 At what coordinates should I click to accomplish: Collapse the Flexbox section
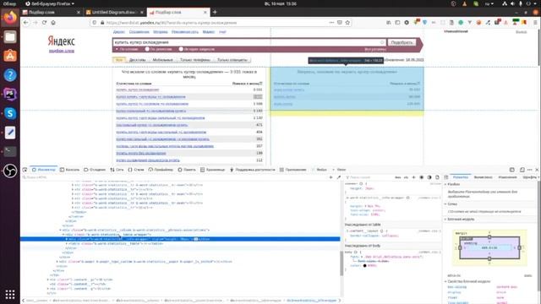pos(445,184)
